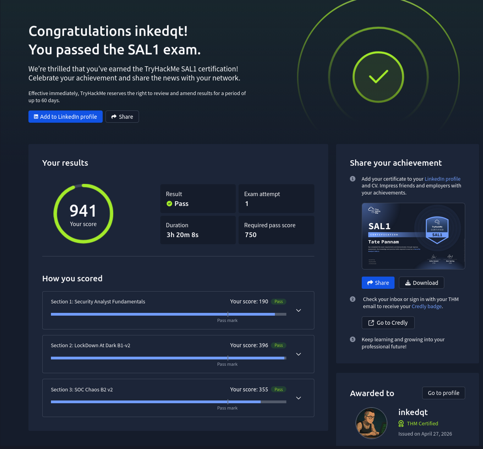Click Go to profile button

click(x=444, y=393)
